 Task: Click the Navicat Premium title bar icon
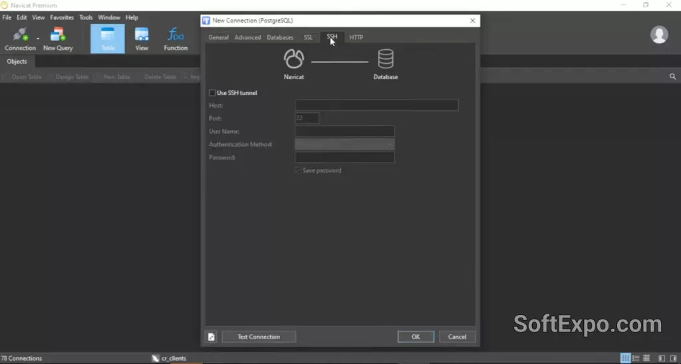click(5, 5)
